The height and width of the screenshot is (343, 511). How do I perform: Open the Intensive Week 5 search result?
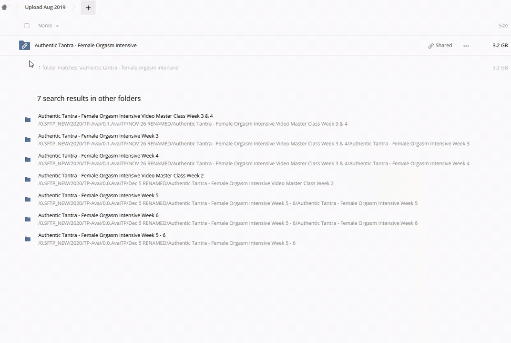[98, 195]
